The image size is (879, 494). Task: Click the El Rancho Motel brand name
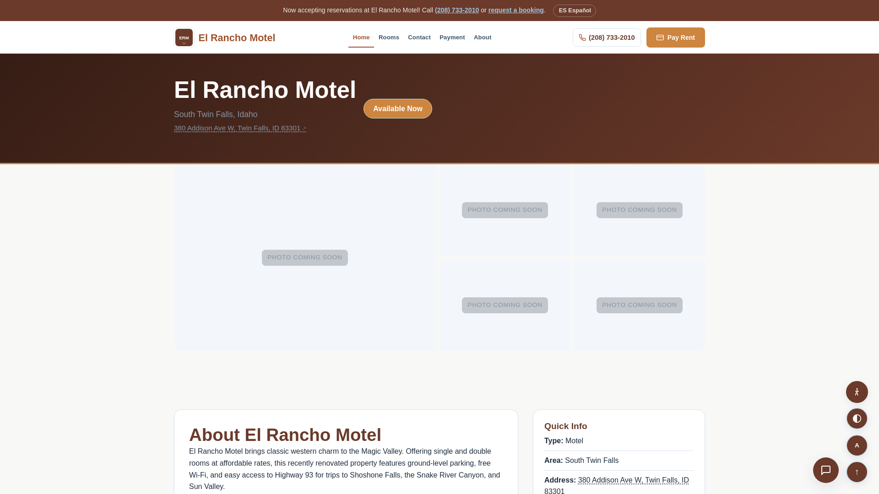tap(237, 38)
